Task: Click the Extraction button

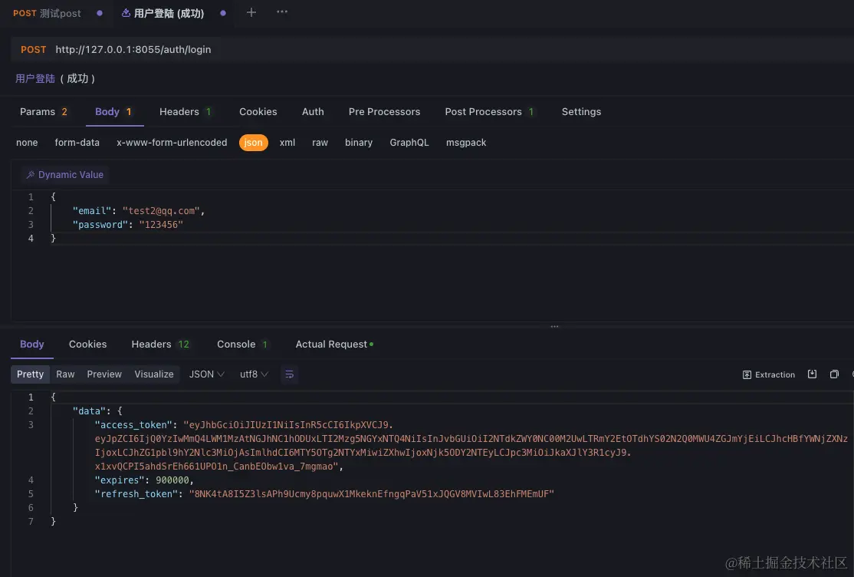Action: (769, 374)
